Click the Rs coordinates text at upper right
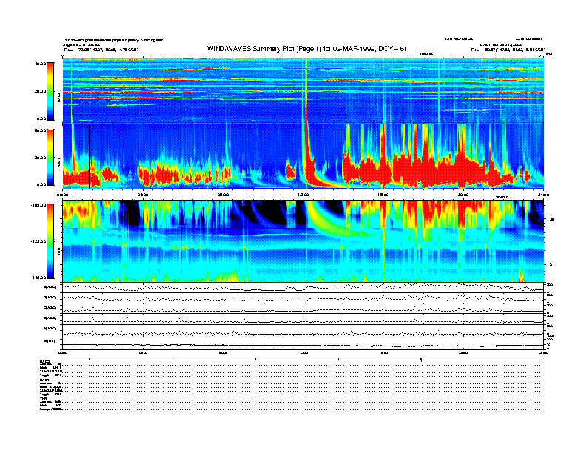 click(x=508, y=50)
